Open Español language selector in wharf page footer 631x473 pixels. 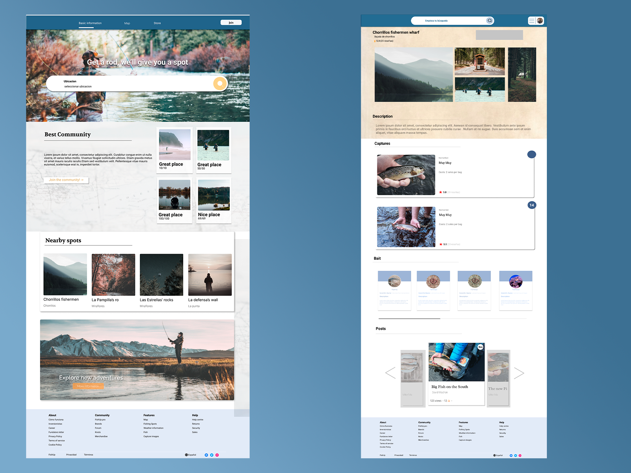[x=498, y=455]
